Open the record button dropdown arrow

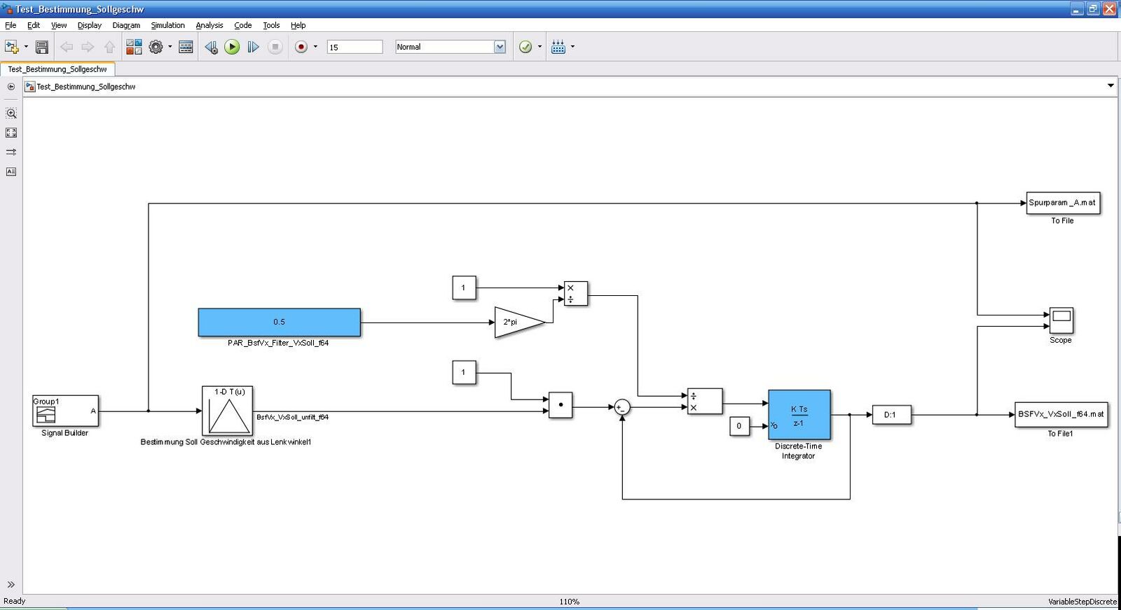315,47
